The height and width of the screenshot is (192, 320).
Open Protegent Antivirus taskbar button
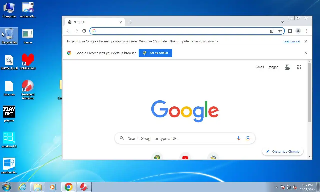point(84,187)
